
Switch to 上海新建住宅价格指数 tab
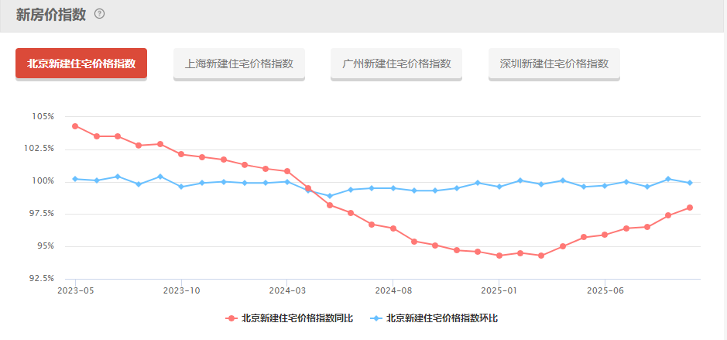point(239,64)
